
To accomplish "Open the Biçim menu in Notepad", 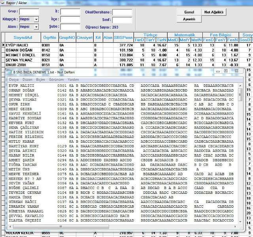I will [40, 80].
